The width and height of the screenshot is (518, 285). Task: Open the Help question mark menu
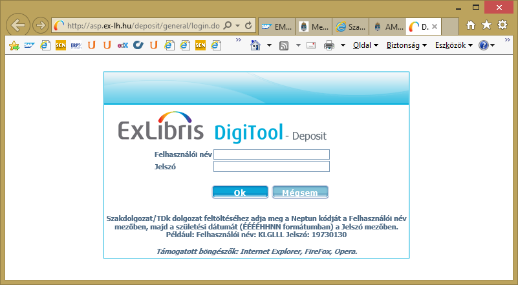tap(486, 45)
